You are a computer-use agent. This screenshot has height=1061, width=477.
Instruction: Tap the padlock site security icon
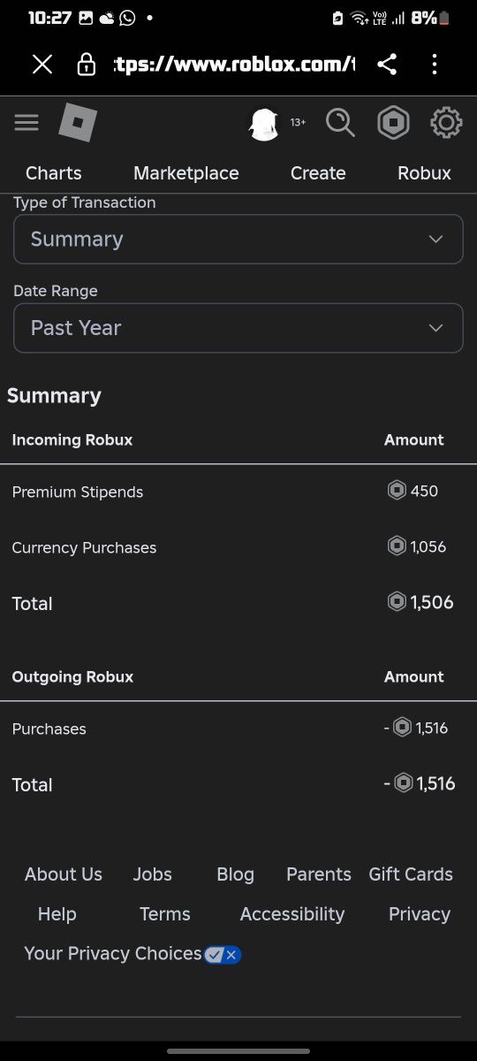pyautogui.click(x=87, y=64)
